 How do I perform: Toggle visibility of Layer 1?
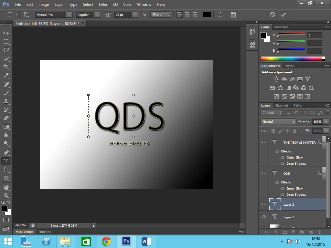263,217
